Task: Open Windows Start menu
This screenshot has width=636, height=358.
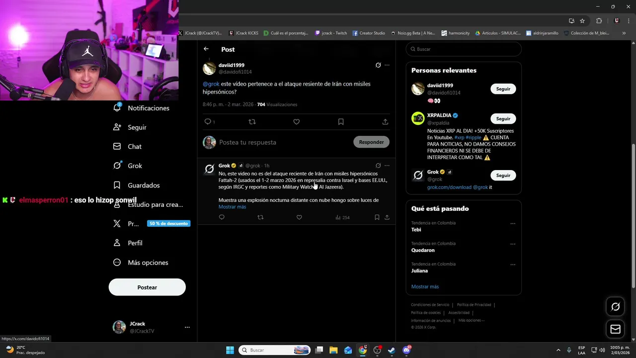Action: click(x=230, y=350)
